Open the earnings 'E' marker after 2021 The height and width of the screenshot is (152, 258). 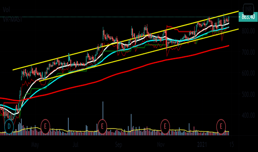pos(221,127)
